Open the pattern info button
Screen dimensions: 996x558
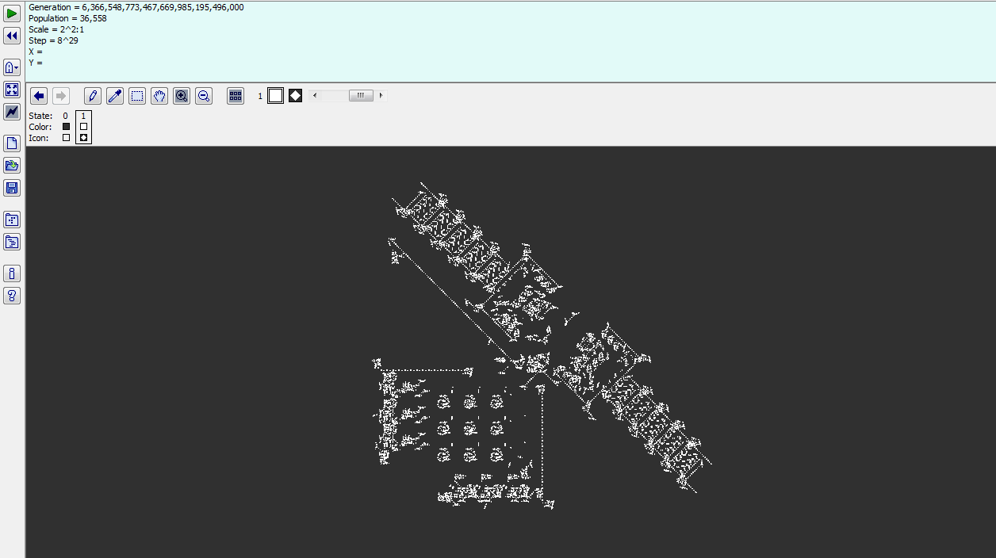[x=12, y=273]
